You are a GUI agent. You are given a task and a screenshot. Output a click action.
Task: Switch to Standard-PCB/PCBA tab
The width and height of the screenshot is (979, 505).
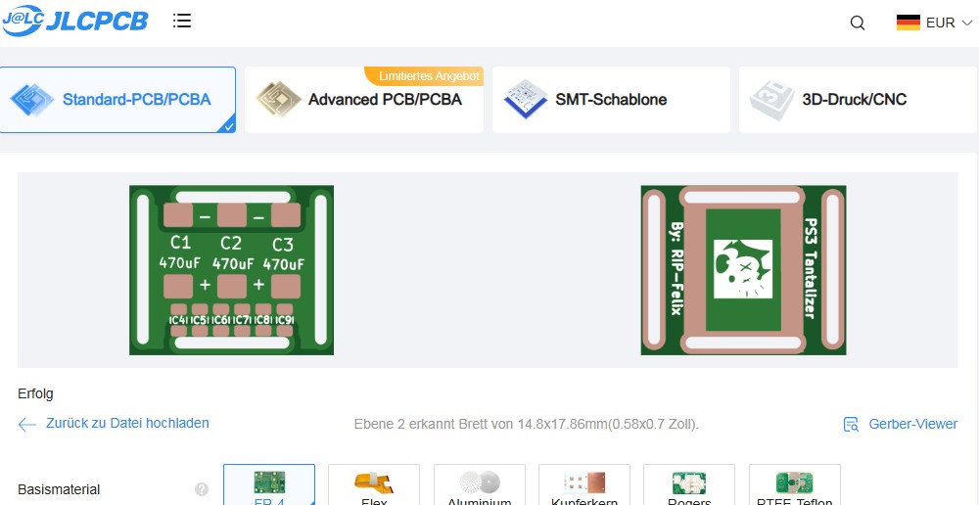pos(117,100)
